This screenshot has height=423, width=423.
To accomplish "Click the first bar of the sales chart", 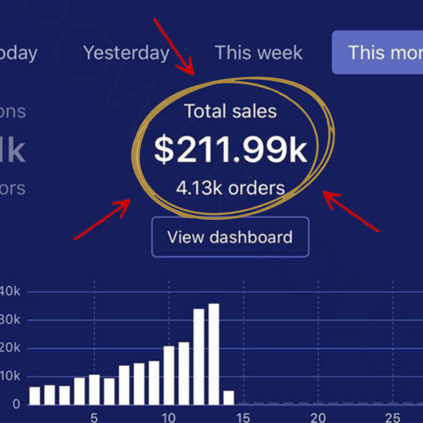I will point(35,396).
